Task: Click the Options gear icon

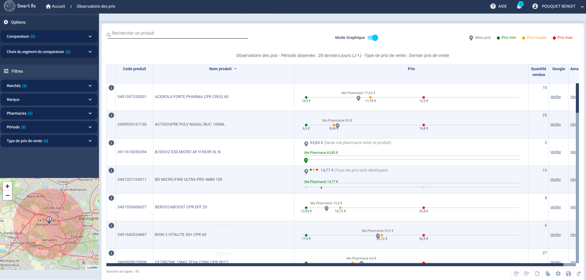Action: 6,22
